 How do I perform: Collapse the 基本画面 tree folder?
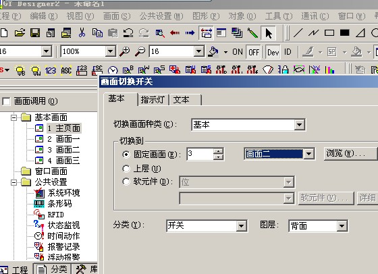tap(14, 117)
